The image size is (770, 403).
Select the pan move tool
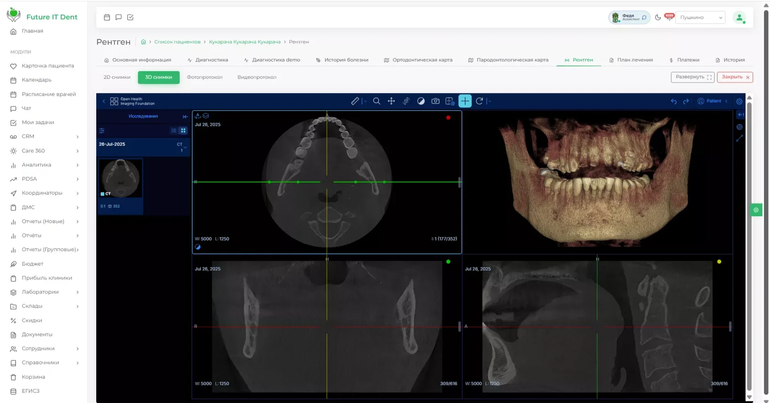pos(391,101)
